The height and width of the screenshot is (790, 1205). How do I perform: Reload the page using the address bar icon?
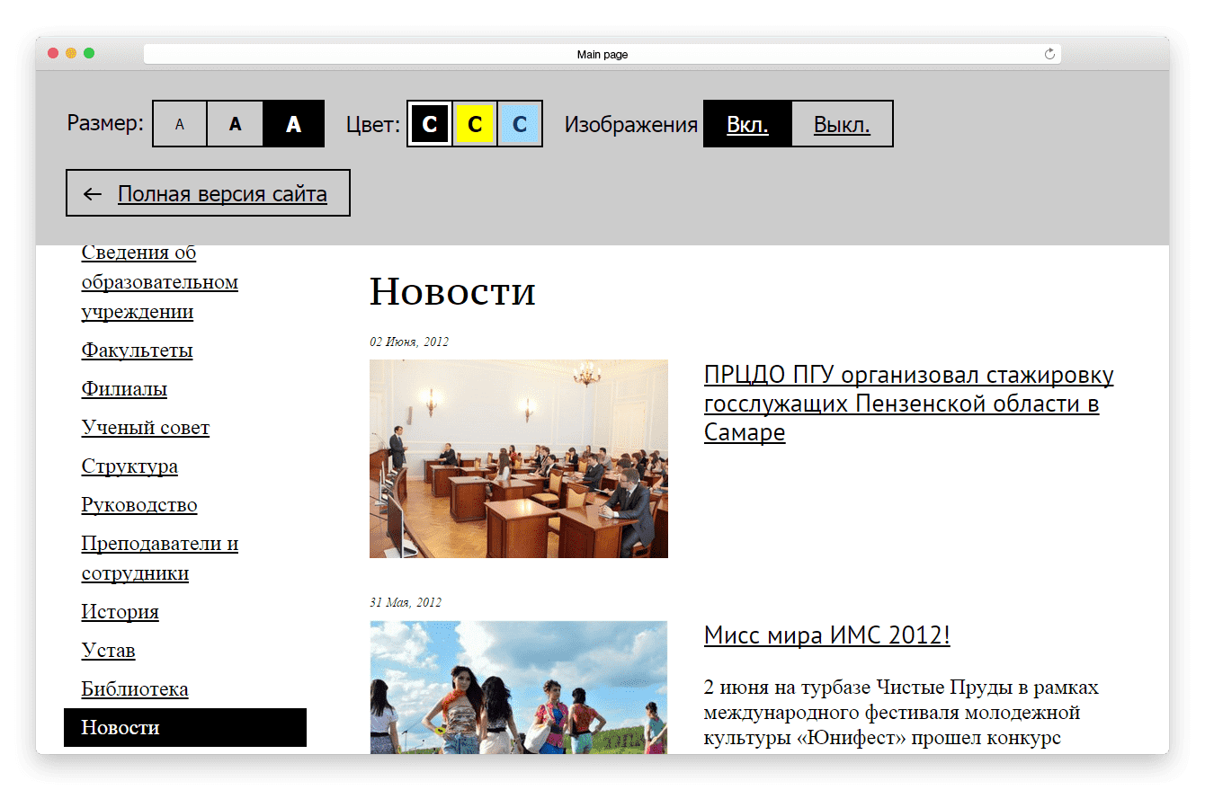[x=1049, y=55]
